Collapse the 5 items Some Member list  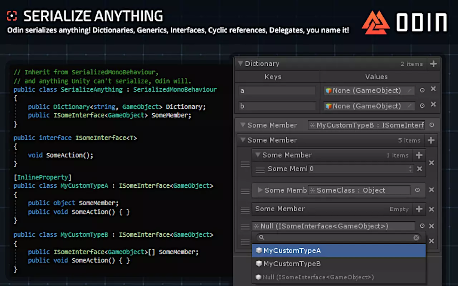click(x=243, y=140)
